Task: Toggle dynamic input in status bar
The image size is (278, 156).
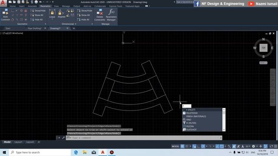Action: tap(194, 146)
